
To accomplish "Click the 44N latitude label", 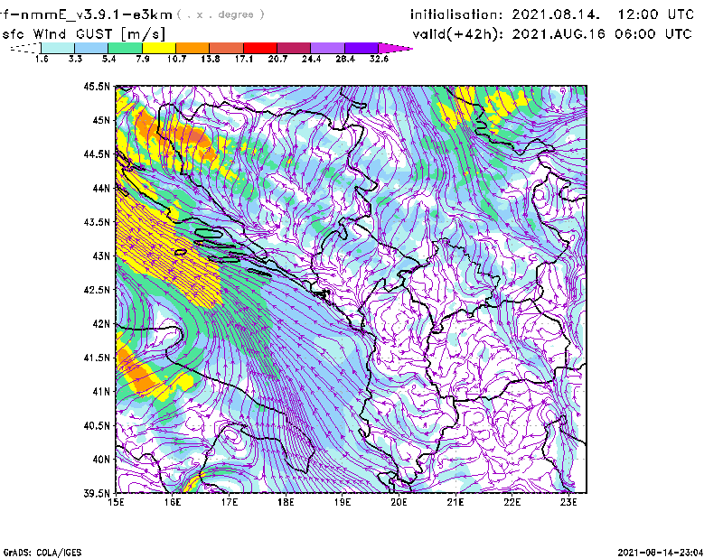I will point(101,188).
